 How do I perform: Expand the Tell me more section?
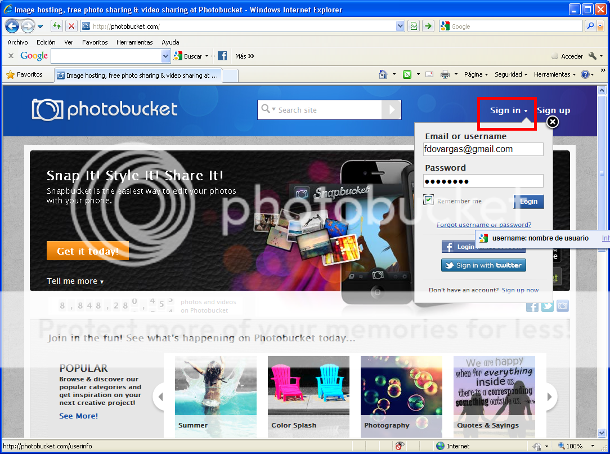click(x=75, y=281)
